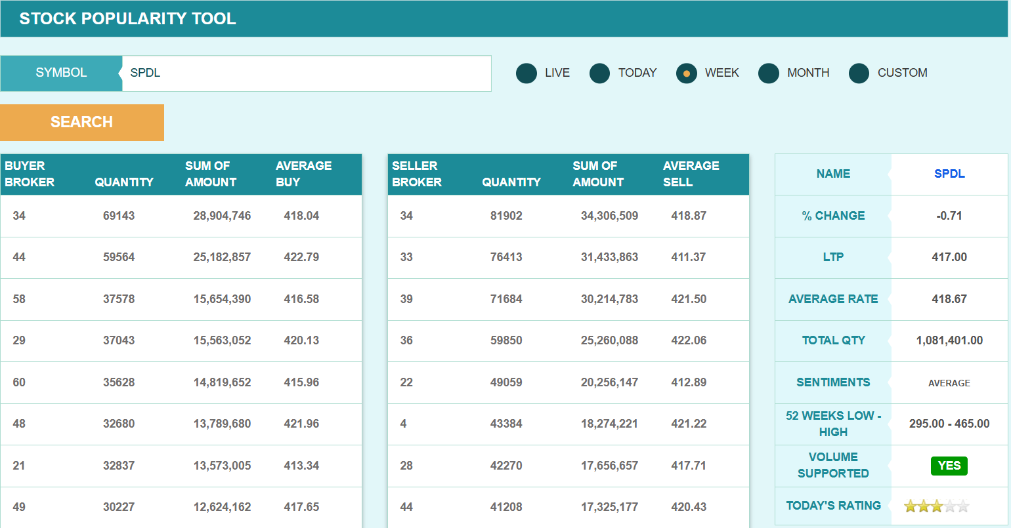Click the last star in Today's Rating
This screenshot has height=528, width=1011.
pos(963,506)
